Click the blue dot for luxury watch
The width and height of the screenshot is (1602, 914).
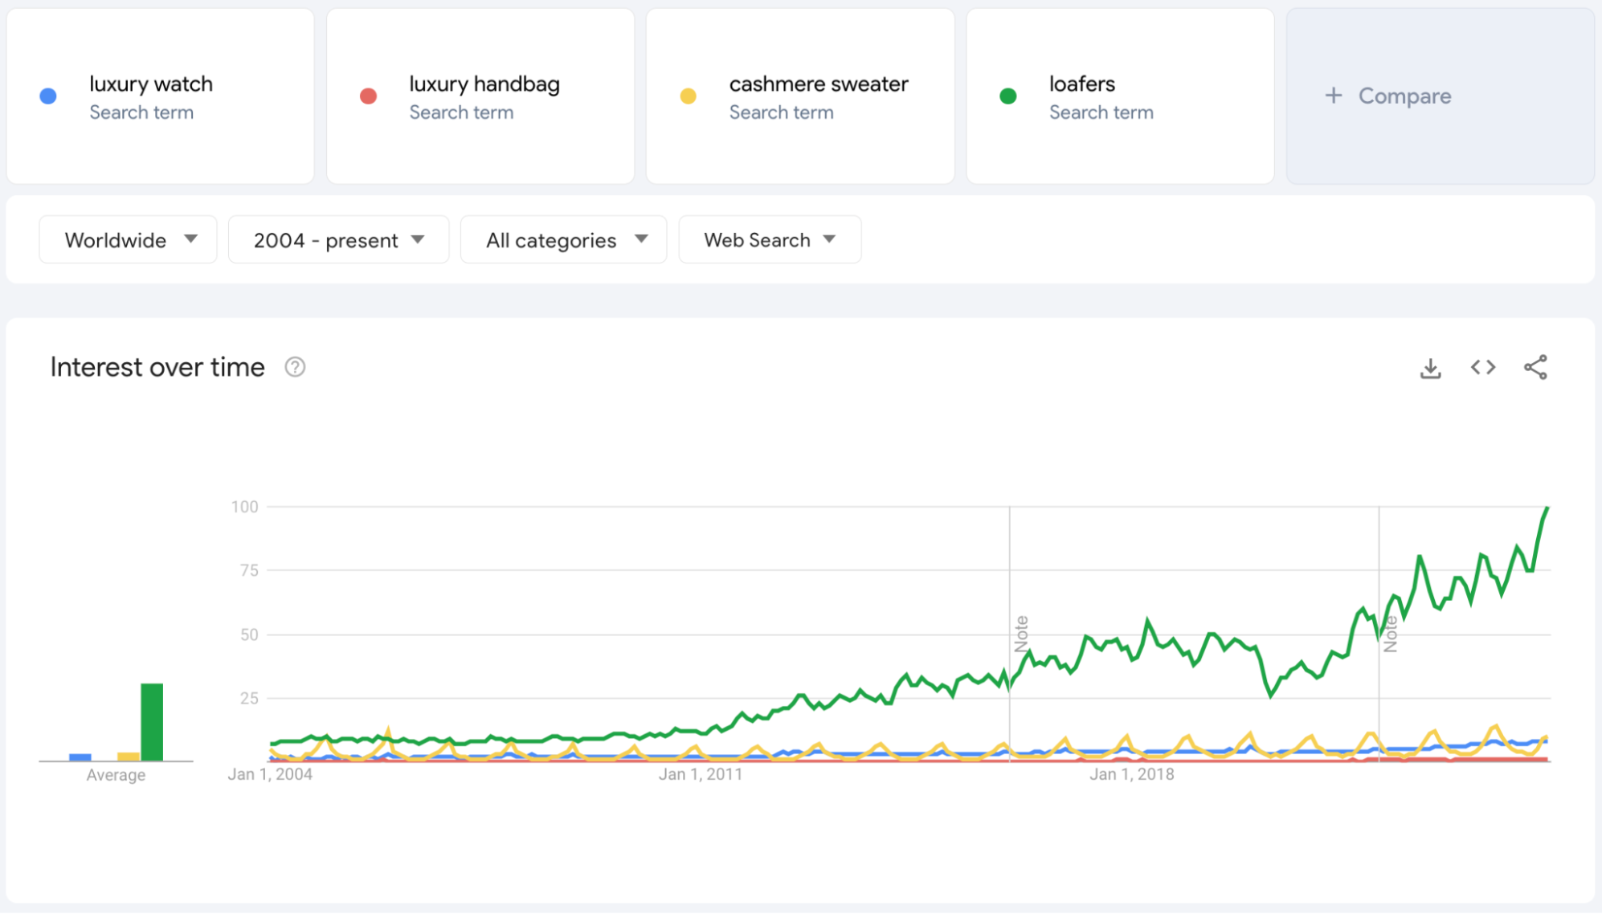point(48,96)
